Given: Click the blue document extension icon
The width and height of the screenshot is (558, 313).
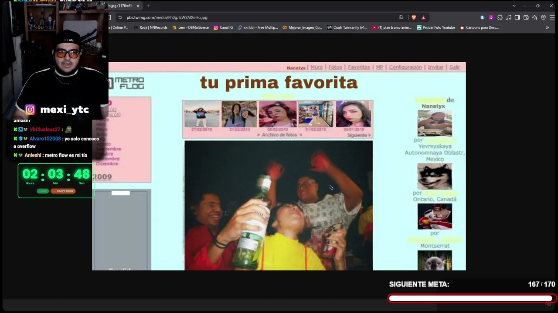Looking at the screenshot, I should click(482, 17).
